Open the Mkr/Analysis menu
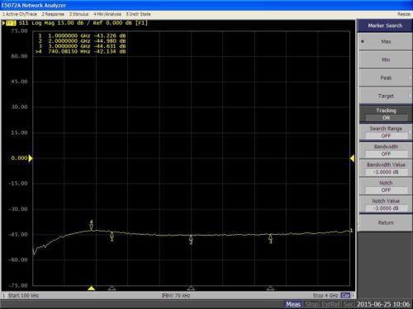The height and width of the screenshot is (309, 413). tap(107, 14)
